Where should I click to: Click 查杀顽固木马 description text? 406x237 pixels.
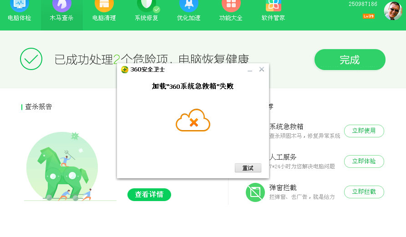tap(304, 136)
